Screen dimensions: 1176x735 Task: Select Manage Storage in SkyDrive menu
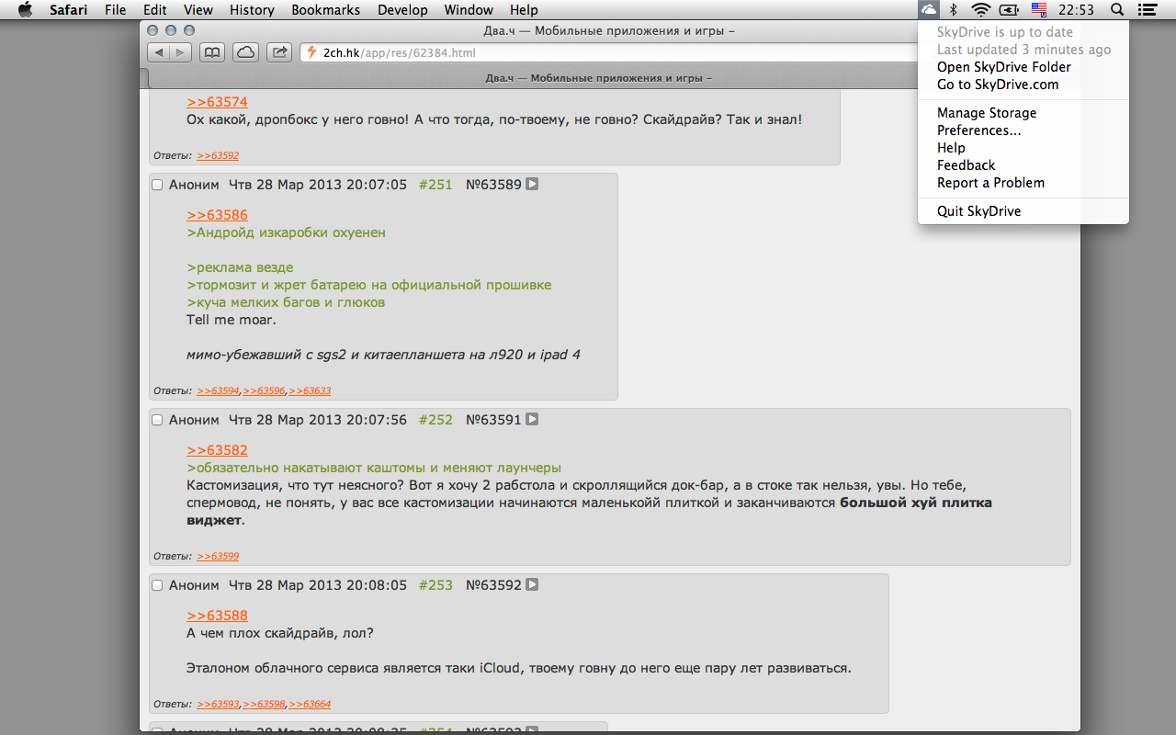(1023, 113)
